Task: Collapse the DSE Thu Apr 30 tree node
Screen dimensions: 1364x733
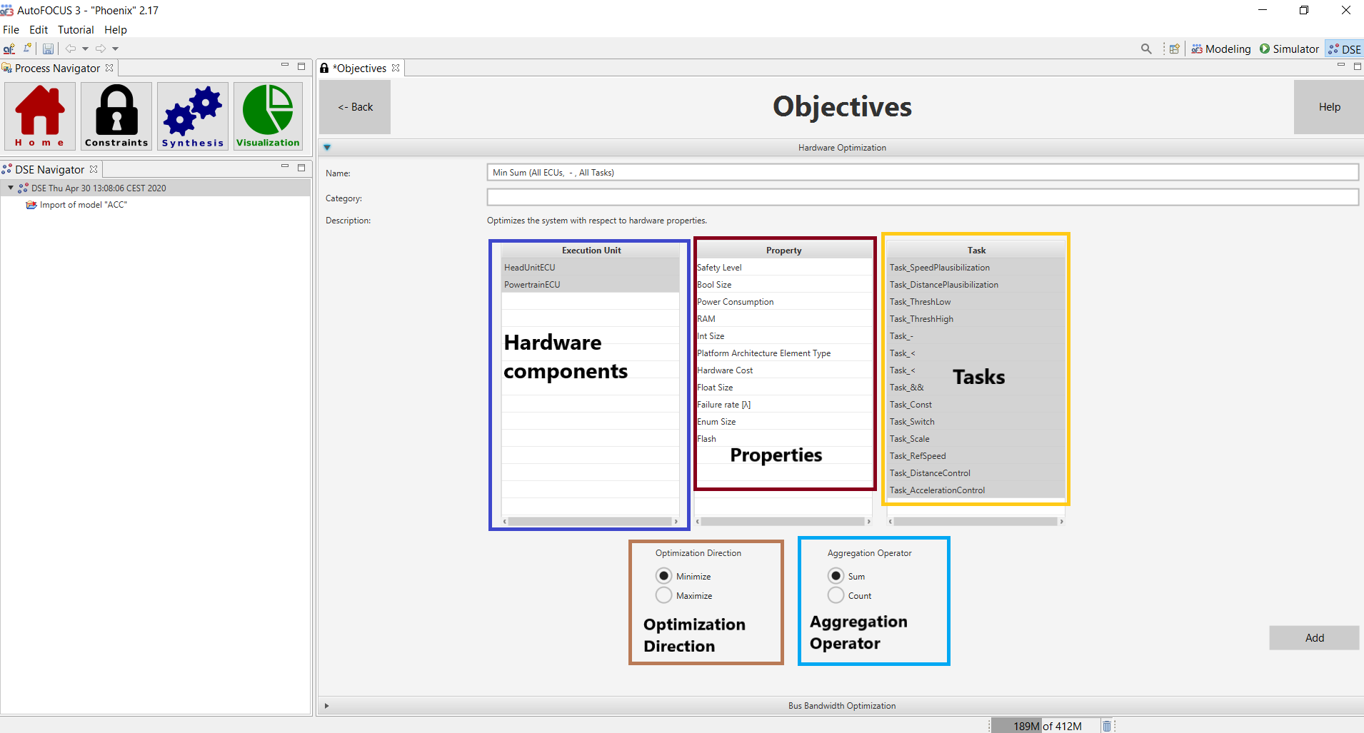Action: (11, 188)
